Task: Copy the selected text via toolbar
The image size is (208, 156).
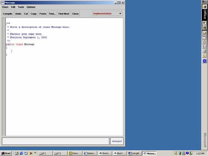Action: [x=33, y=14]
